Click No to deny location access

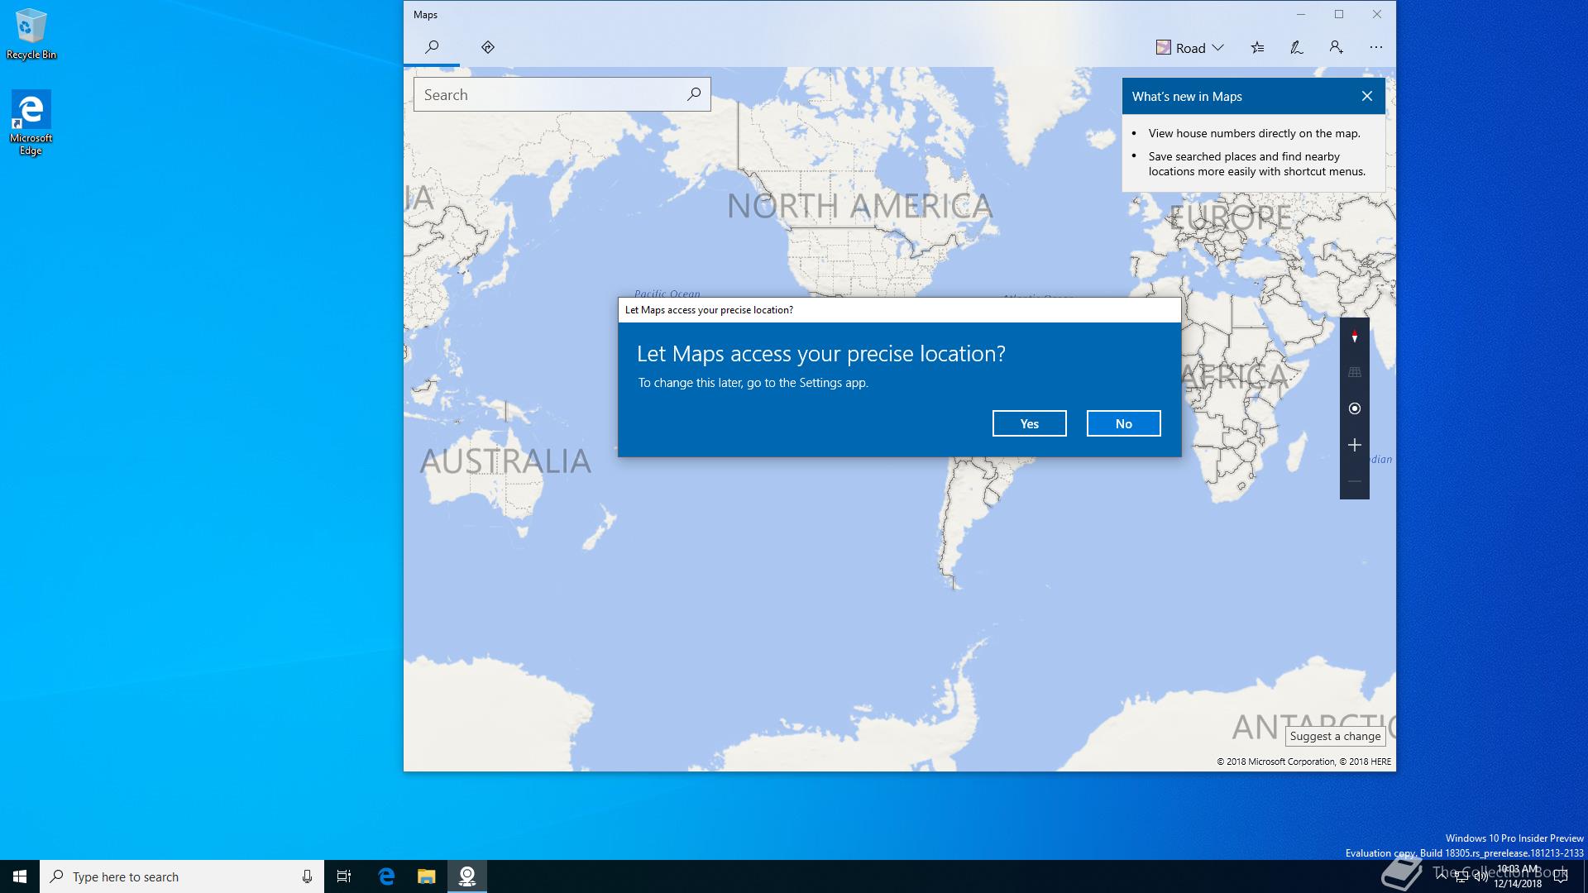point(1124,423)
